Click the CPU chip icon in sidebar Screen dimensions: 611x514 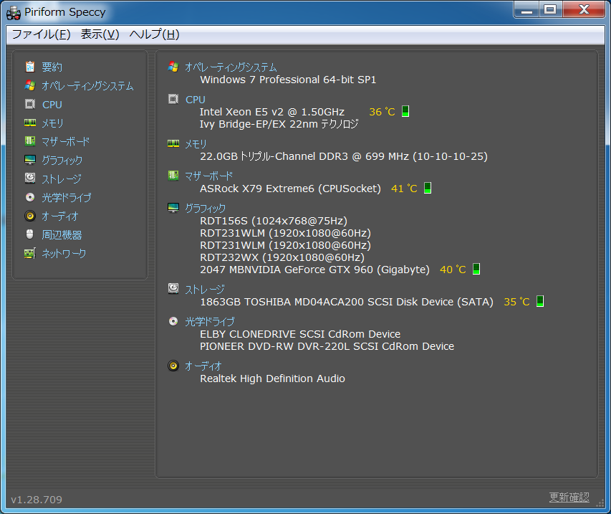pos(30,104)
